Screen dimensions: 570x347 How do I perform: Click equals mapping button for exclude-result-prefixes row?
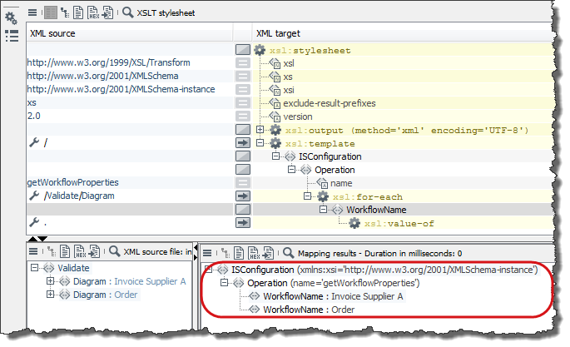pos(243,103)
